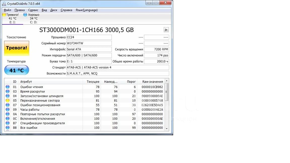Click the Атрибут column header
Screen dimensions: 290x163
pyautogui.click(x=51, y=81)
